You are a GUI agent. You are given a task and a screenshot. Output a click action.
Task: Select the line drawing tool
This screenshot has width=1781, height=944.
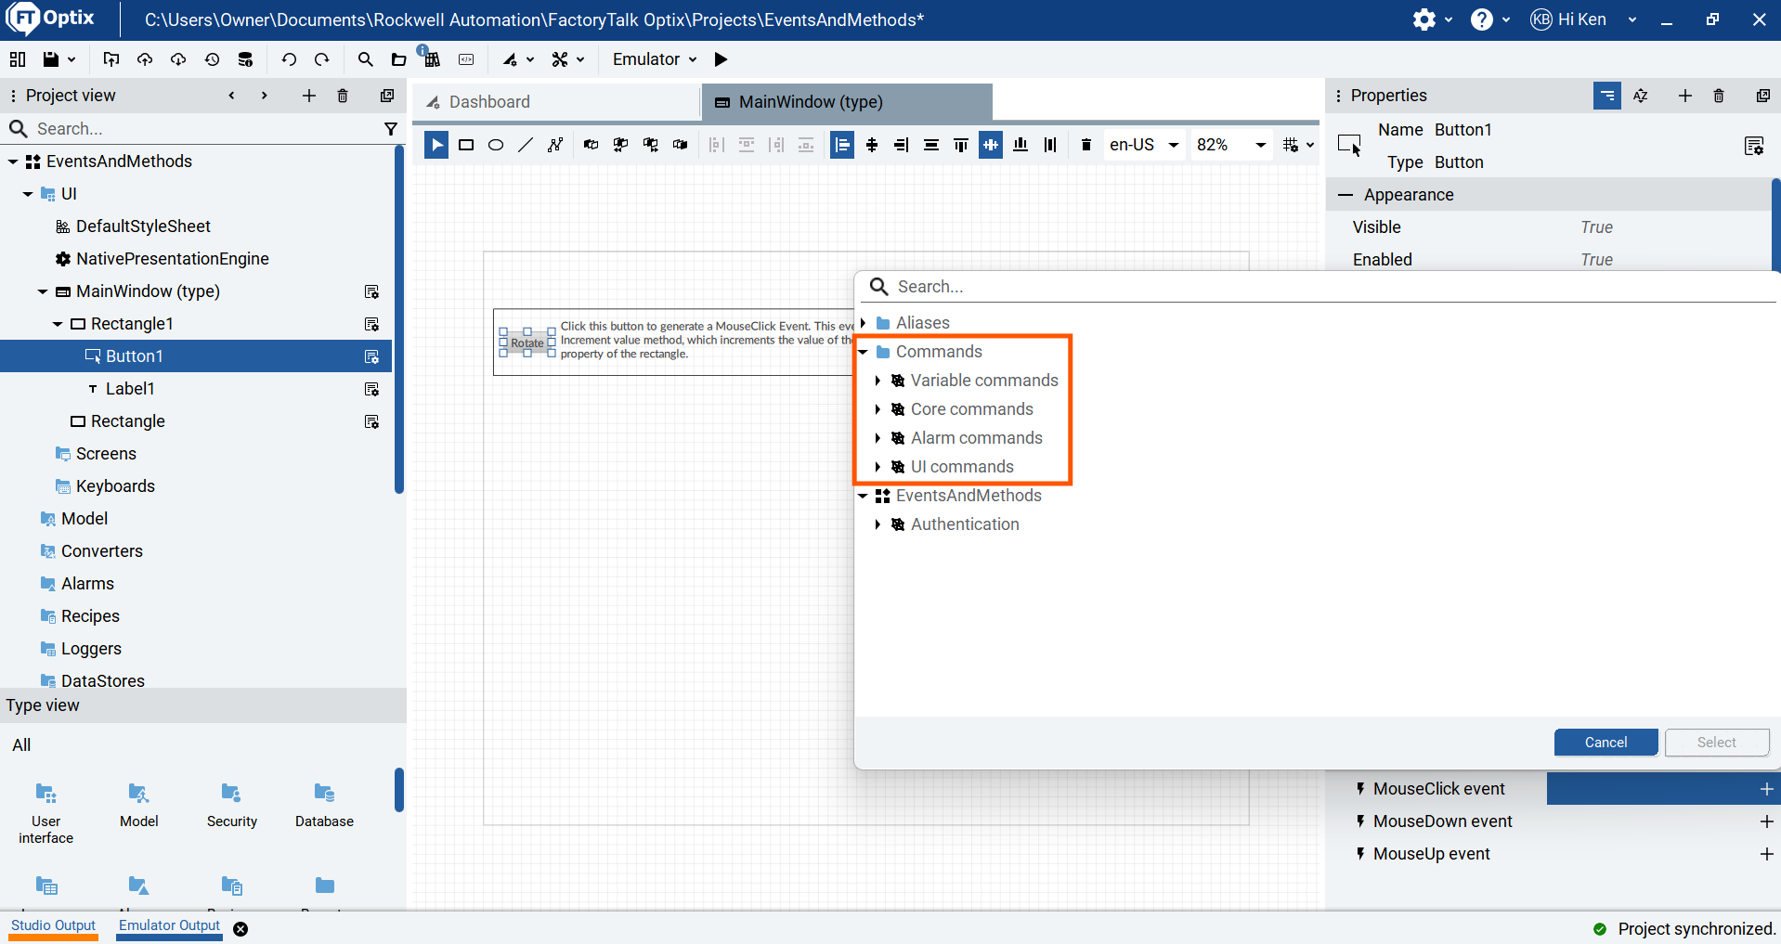pyautogui.click(x=526, y=145)
